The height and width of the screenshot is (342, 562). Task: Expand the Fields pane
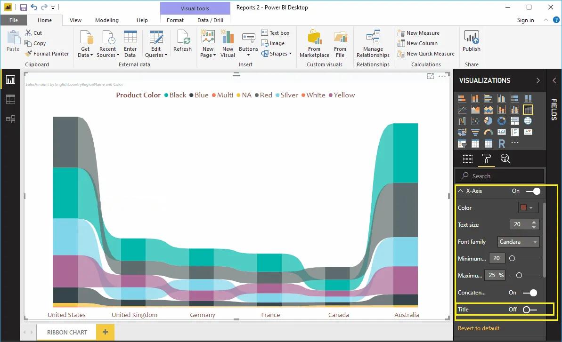tap(554, 80)
